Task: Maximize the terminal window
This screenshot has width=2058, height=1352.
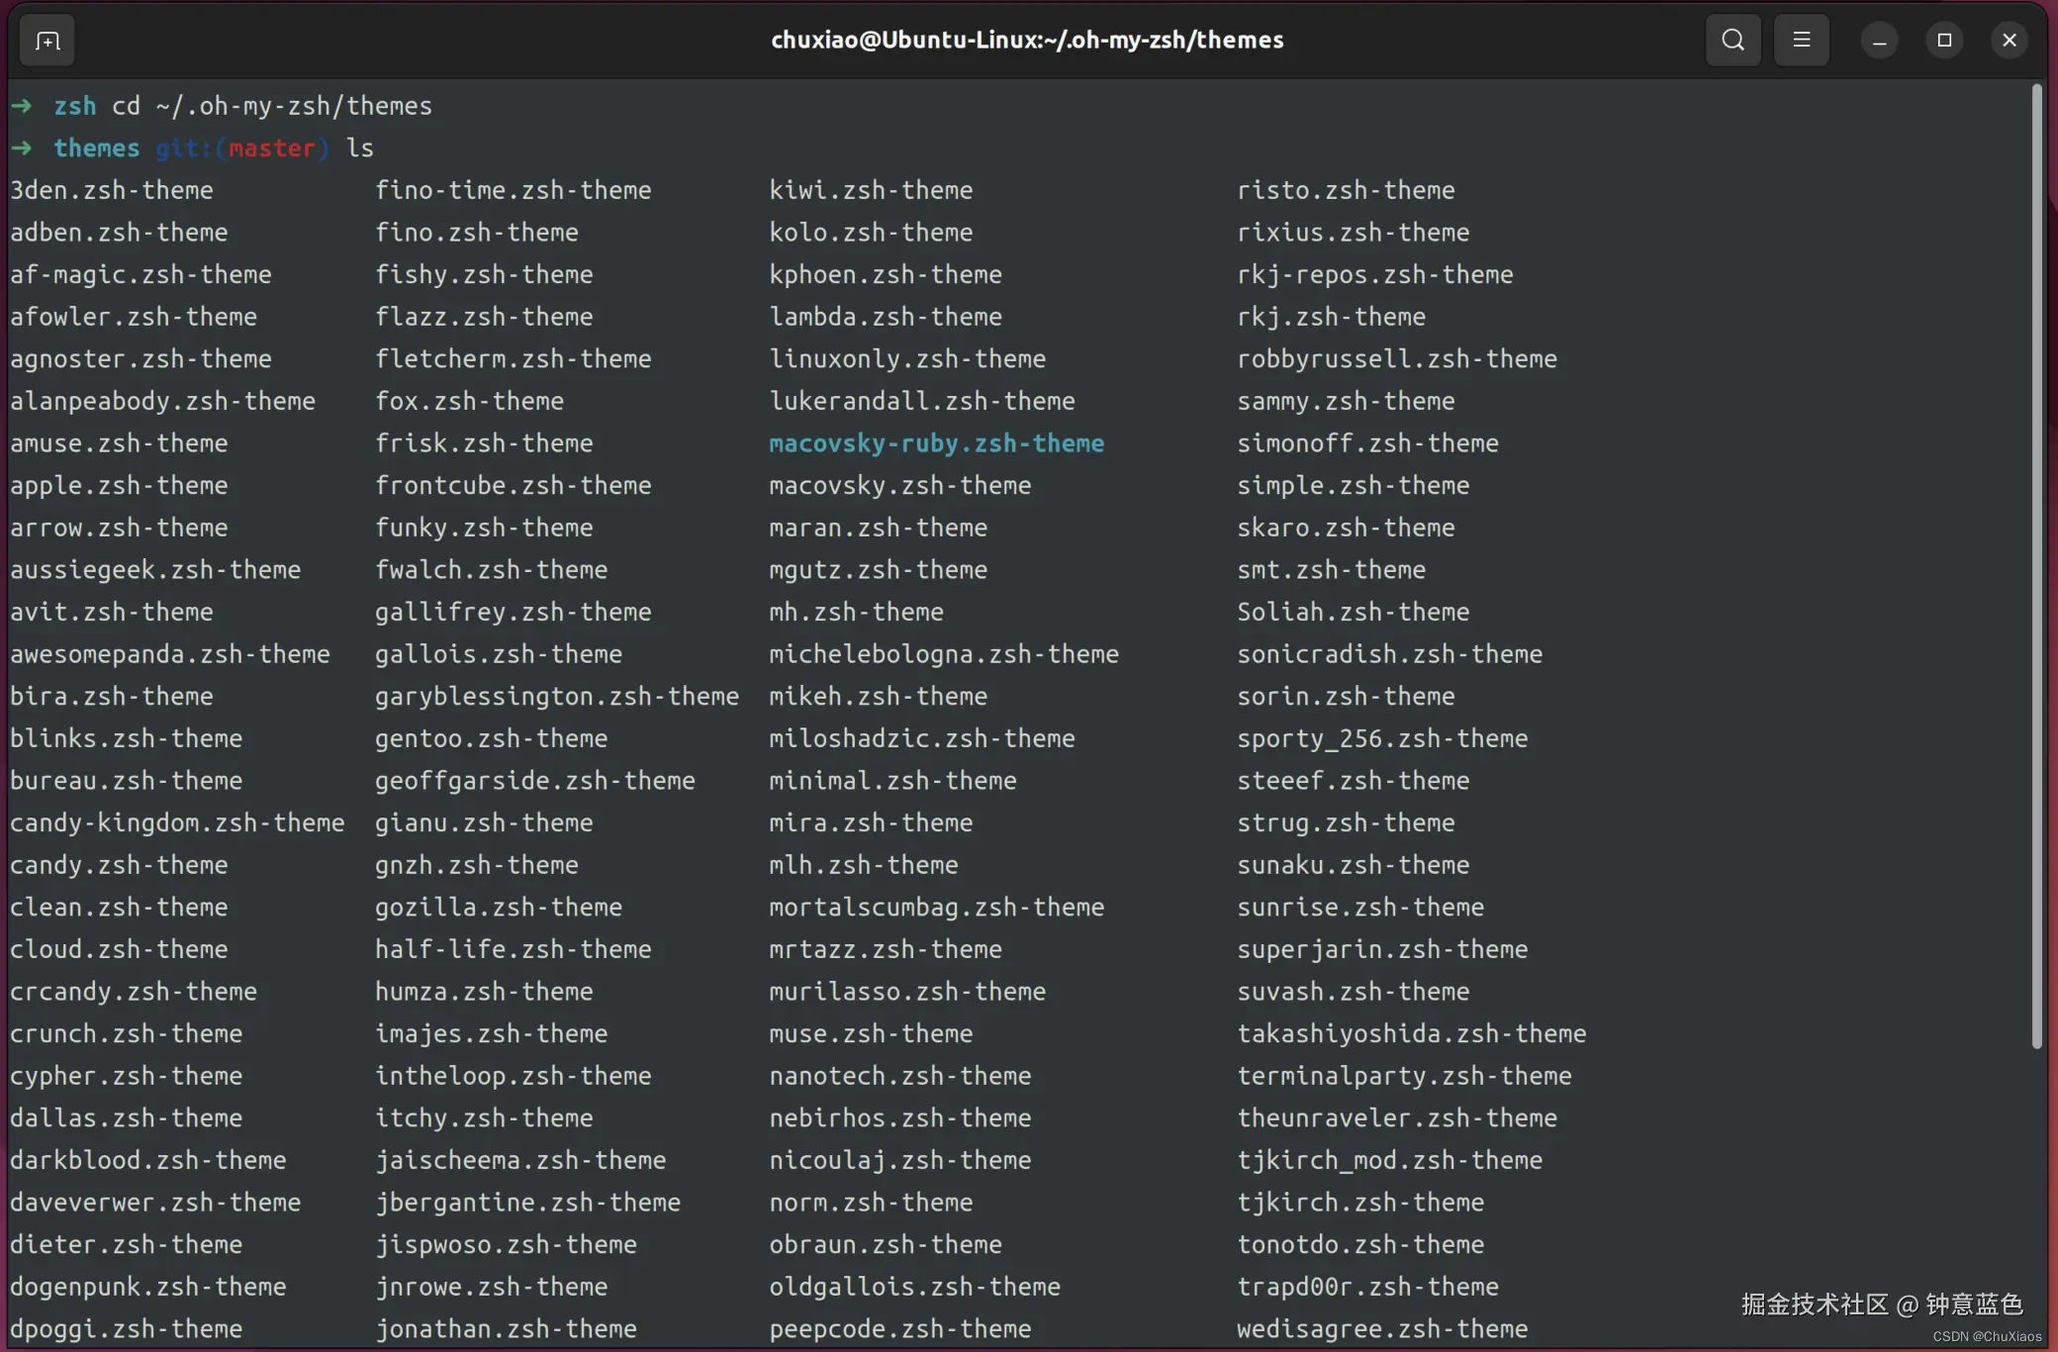Action: pyautogui.click(x=1944, y=41)
